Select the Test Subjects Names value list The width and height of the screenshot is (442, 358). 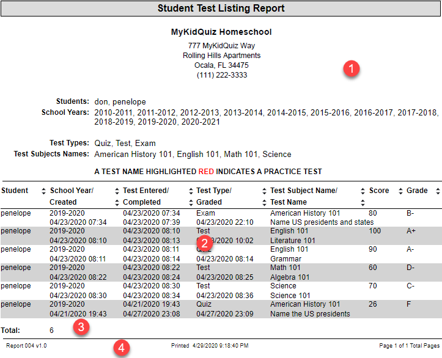[193, 155]
